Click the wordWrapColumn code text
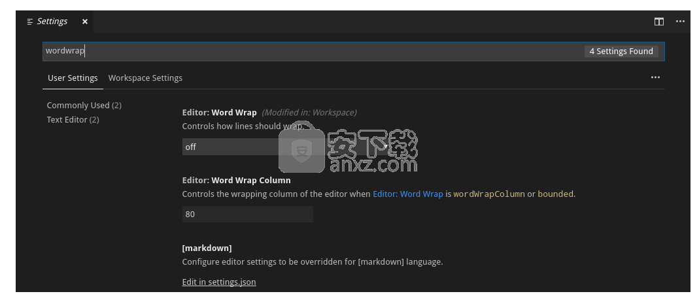This screenshot has height=296, width=699. tap(489, 194)
